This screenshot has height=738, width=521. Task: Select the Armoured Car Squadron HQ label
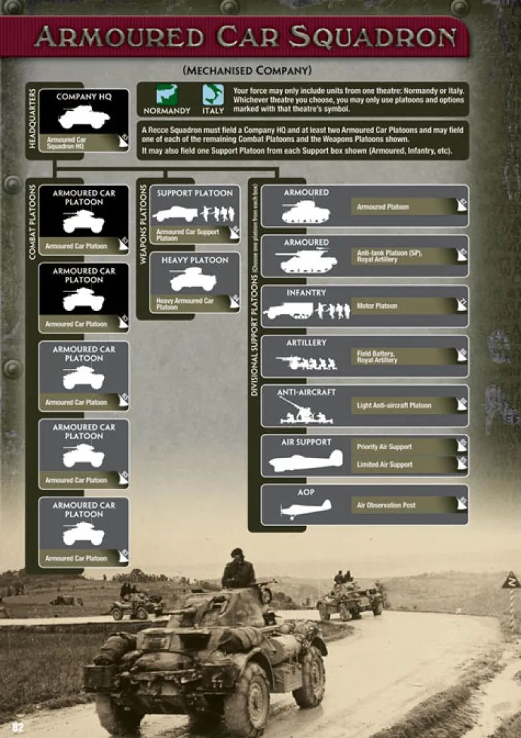(x=66, y=143)
